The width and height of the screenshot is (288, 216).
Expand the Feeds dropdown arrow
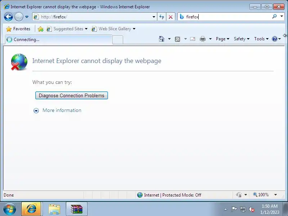point(185,39)
